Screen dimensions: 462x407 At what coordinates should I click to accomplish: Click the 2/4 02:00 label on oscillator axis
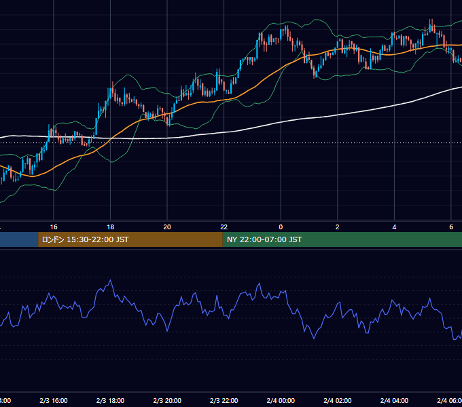[x=338, y=400]
